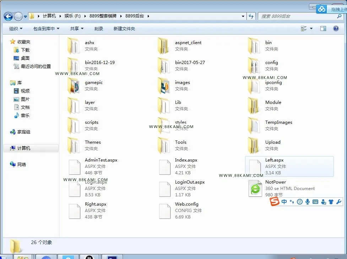Image resolution: width=347 pixels, height=259 pixels.
Task: Open the 组织 menu
Action: [x=16, y=28]
